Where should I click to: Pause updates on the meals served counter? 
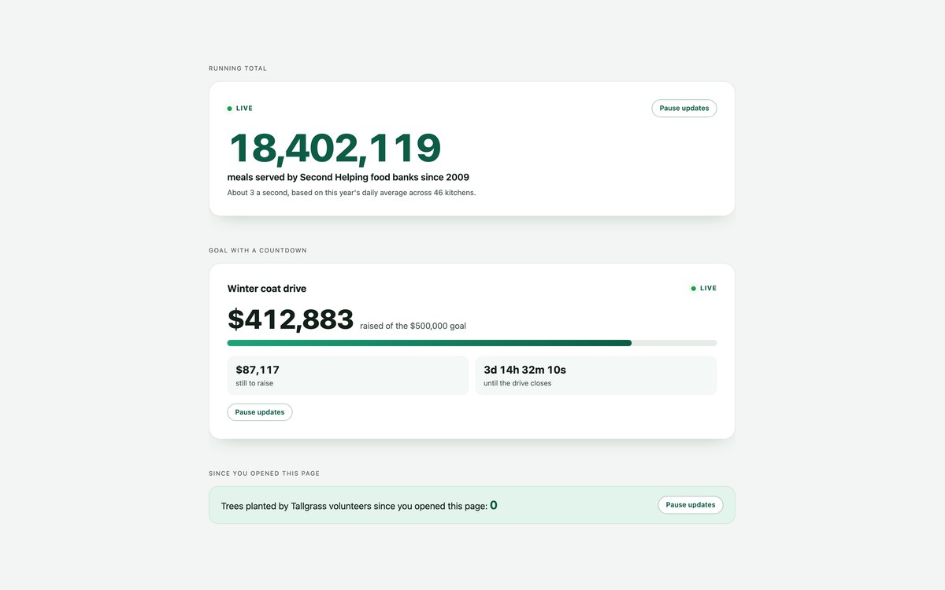(x=684, y=109)
